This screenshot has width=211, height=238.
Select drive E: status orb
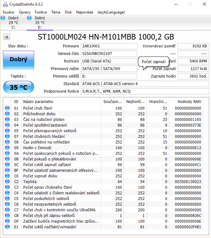pyautogui.click(x=29, y=18)
